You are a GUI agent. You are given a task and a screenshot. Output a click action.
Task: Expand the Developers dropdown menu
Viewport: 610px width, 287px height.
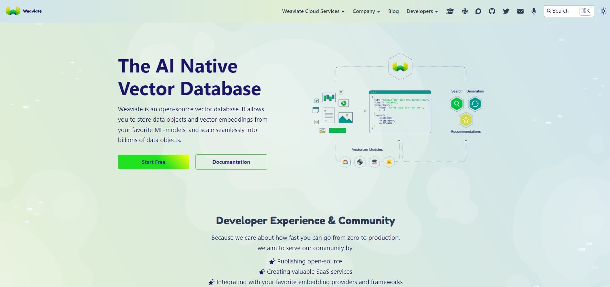422,11
